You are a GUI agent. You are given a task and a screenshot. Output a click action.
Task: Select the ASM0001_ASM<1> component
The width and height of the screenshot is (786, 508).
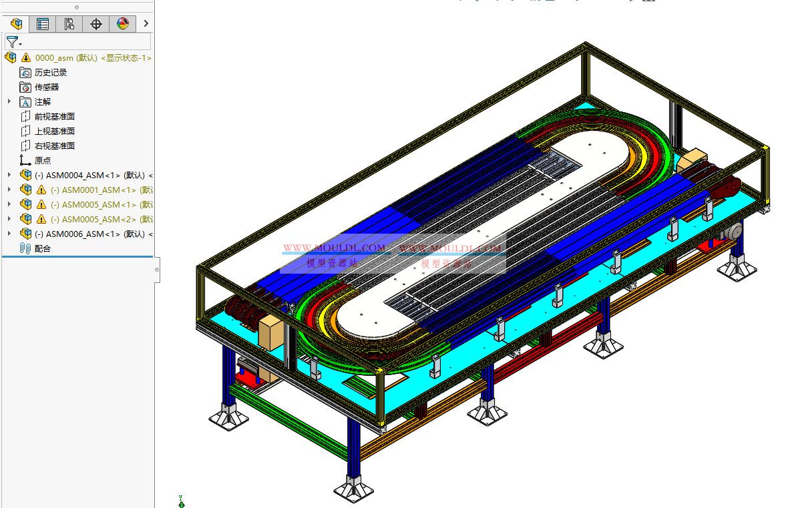point(93,190)
